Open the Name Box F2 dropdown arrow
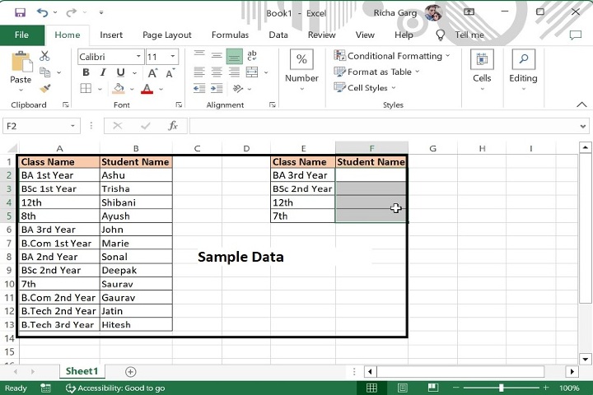Viewport: 593px width, 395px height. pyautogui.click(x=72, y=126)
